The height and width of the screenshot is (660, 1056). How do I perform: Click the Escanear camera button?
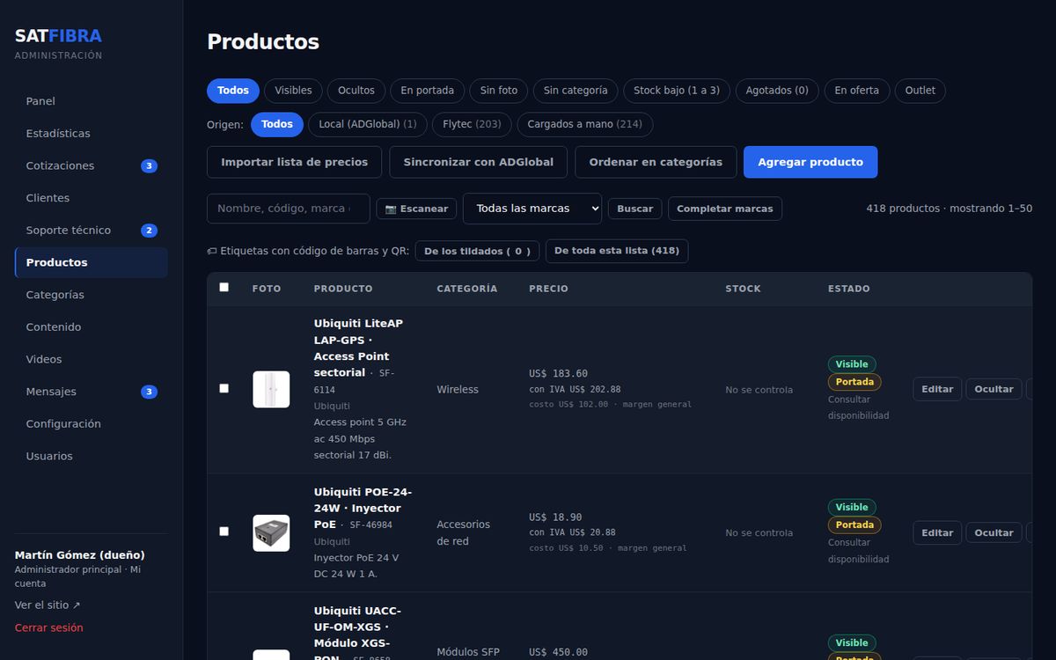[416, 209]
